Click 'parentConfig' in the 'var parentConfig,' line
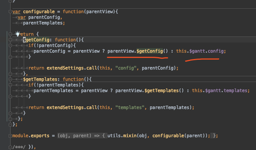 point(44,17)
